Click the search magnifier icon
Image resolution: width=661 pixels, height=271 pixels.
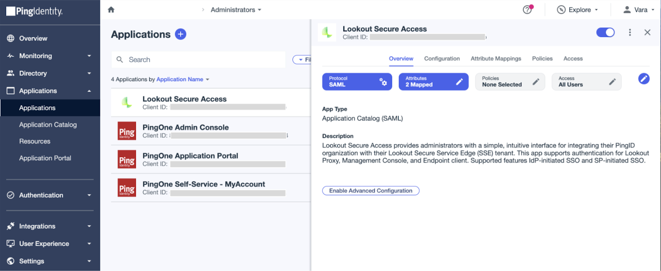pos(120,59)
